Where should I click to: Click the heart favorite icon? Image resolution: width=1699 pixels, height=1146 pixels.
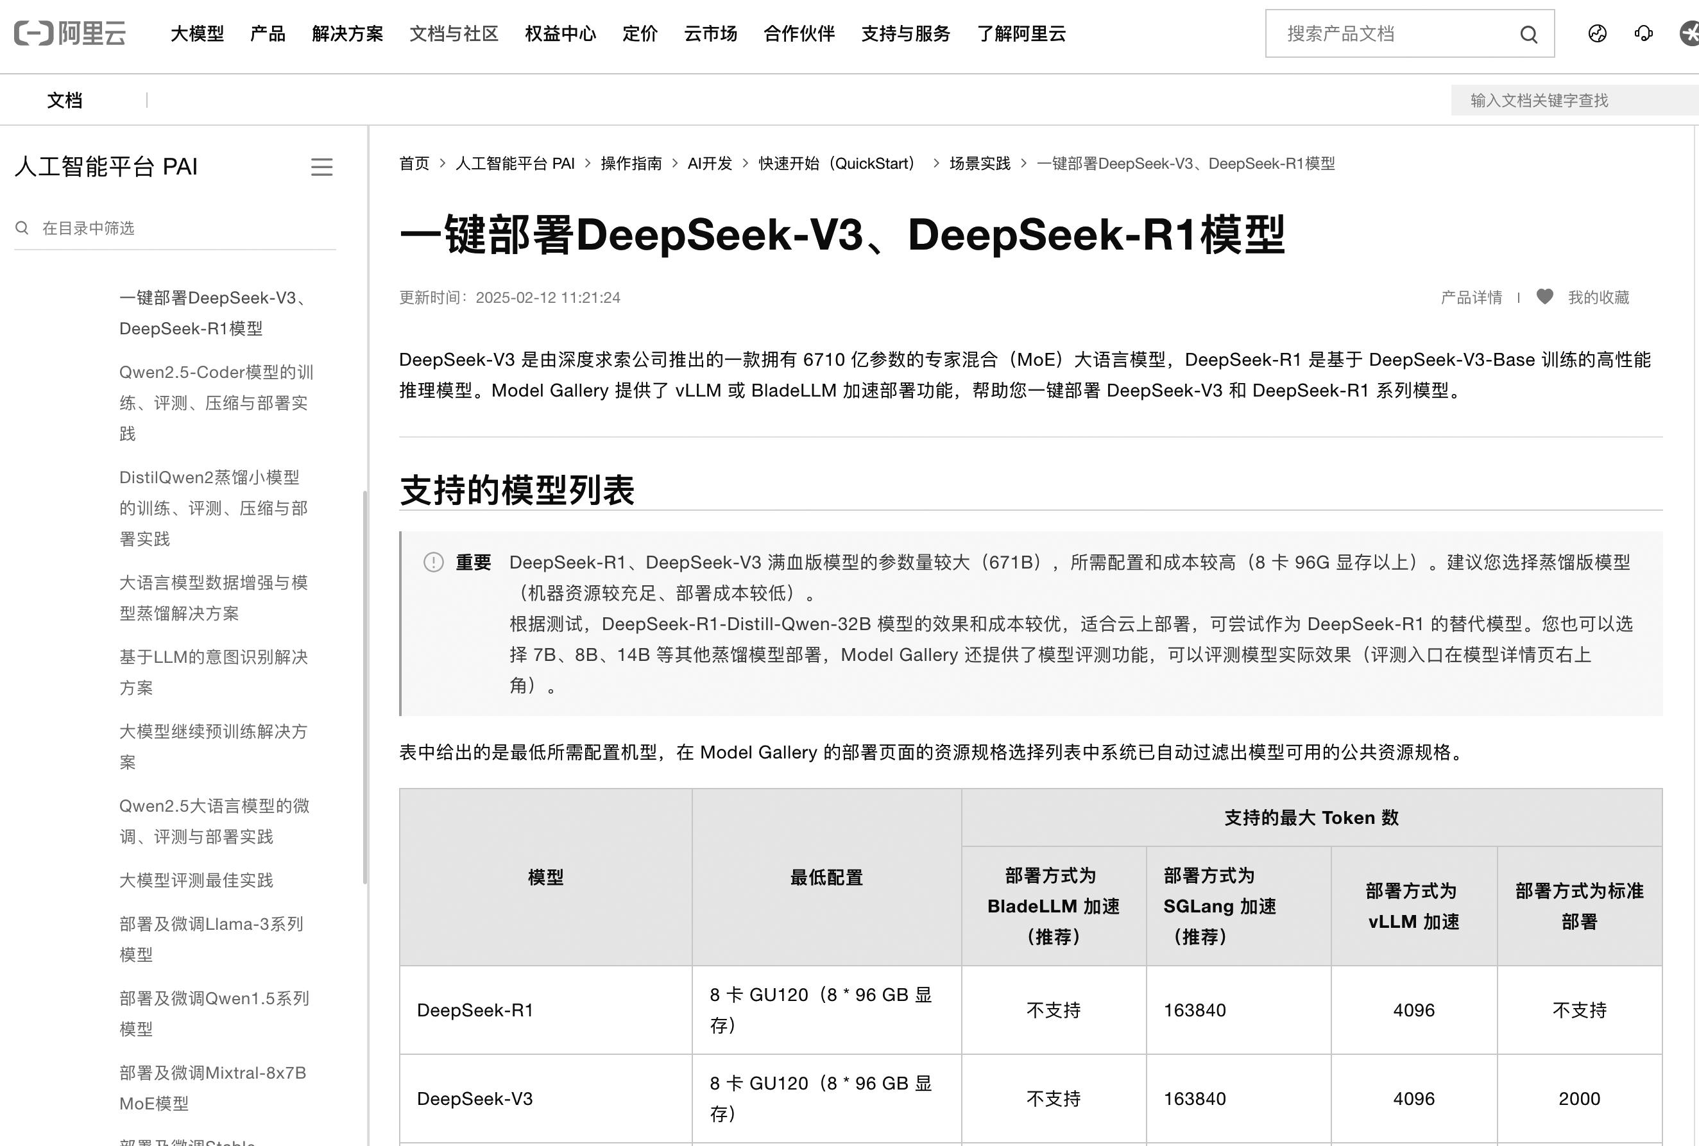(x=1545, y=296)
